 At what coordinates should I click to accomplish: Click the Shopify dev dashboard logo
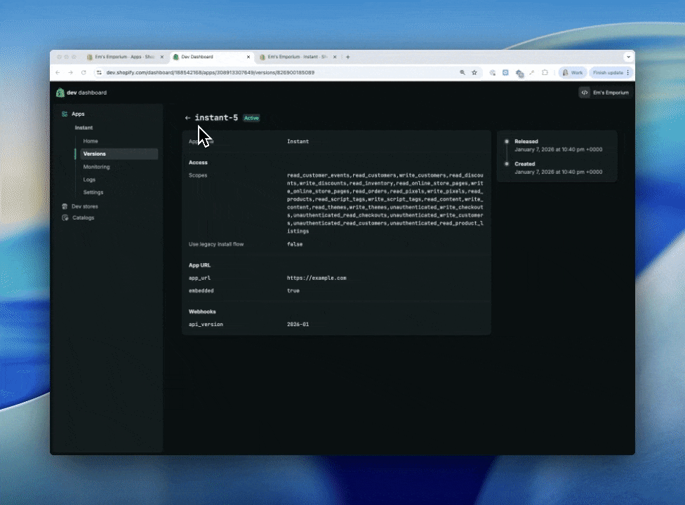pyautogui.click(x=60, y=93)
